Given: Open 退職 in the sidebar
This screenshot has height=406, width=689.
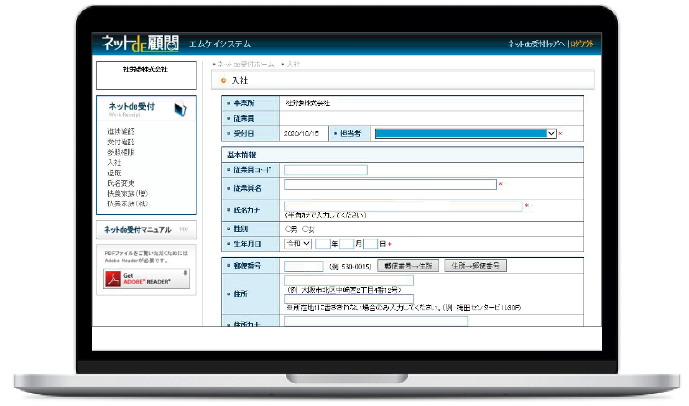Looking at the screenshot, I should tap(114, 173).
